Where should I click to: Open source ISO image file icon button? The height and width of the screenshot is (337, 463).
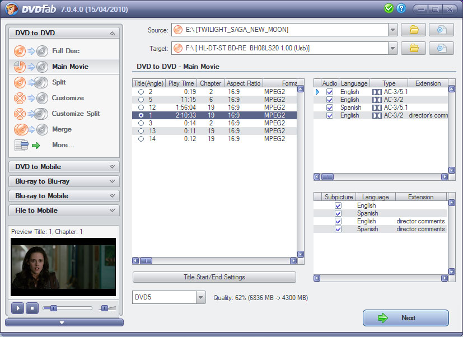coord(441,30)
